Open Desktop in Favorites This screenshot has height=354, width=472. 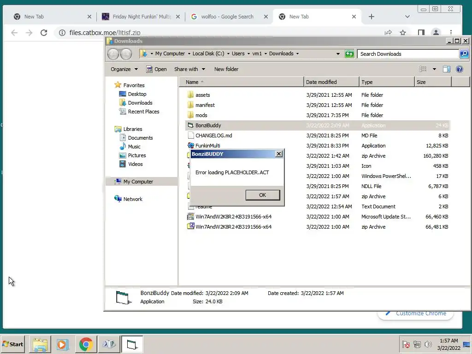point(137,94)
